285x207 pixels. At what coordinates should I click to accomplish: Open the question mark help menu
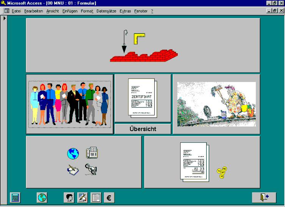click(x=152, y=11)
